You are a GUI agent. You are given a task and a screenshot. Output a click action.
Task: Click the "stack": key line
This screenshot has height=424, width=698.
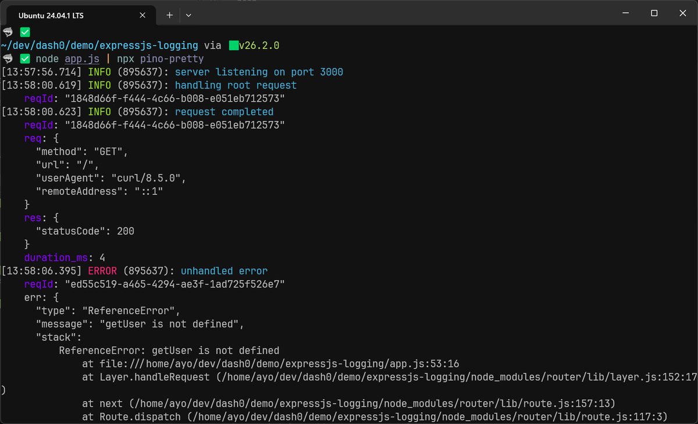point(58,337)
